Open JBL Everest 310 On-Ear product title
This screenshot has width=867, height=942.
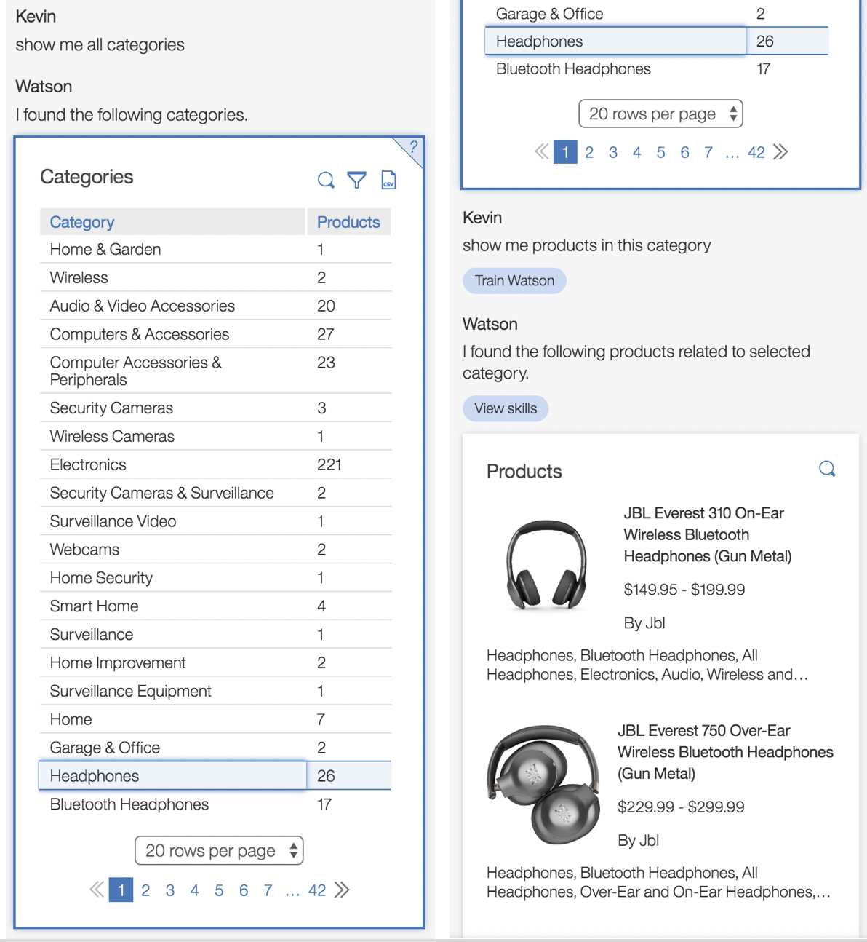[707, 534]
